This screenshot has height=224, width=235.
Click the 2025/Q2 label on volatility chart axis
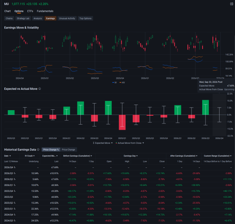70,78
